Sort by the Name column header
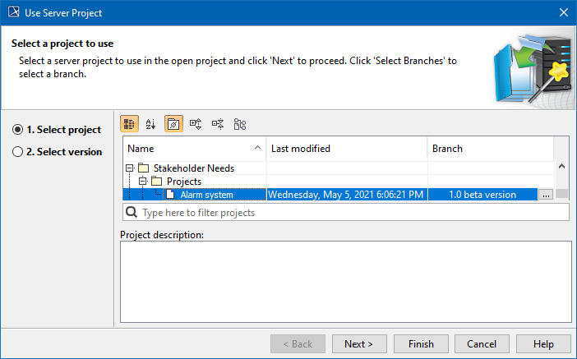Viewport: 577px width, 359px height. 194,149
